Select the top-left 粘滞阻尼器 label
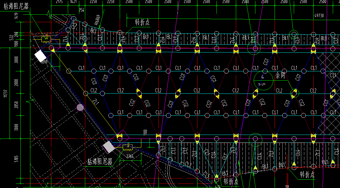This screenshot has width=340, height=188. pyautogui.click(x=16, y=7)
